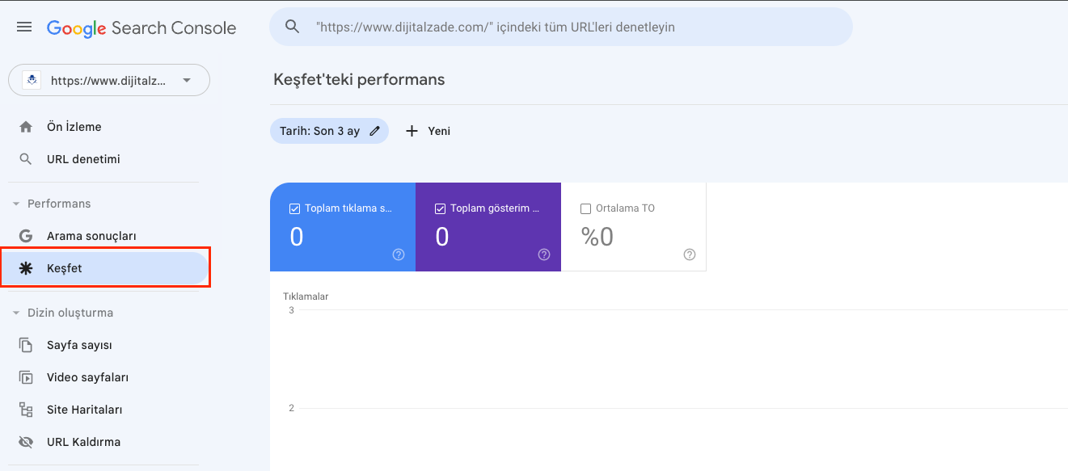Viewport: 1068px width, 471px height.
Task: Click the Video sayfaları icon
Action: [x=26, y=377]
